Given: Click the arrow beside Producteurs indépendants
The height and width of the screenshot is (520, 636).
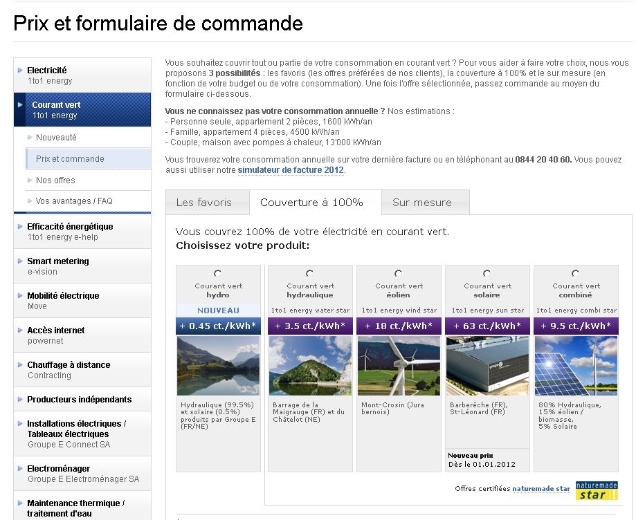Looking at the screenshot, I should [x=20, y=399].
